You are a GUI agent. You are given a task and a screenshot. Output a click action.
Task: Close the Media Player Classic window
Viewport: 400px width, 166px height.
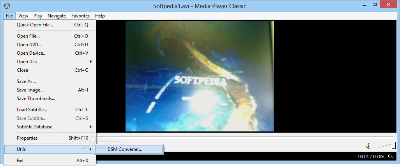point(389,4)
